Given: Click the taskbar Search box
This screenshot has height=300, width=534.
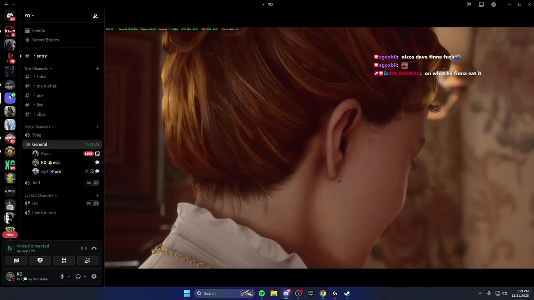Looking at the screenshot, I should tap(224, 293).
